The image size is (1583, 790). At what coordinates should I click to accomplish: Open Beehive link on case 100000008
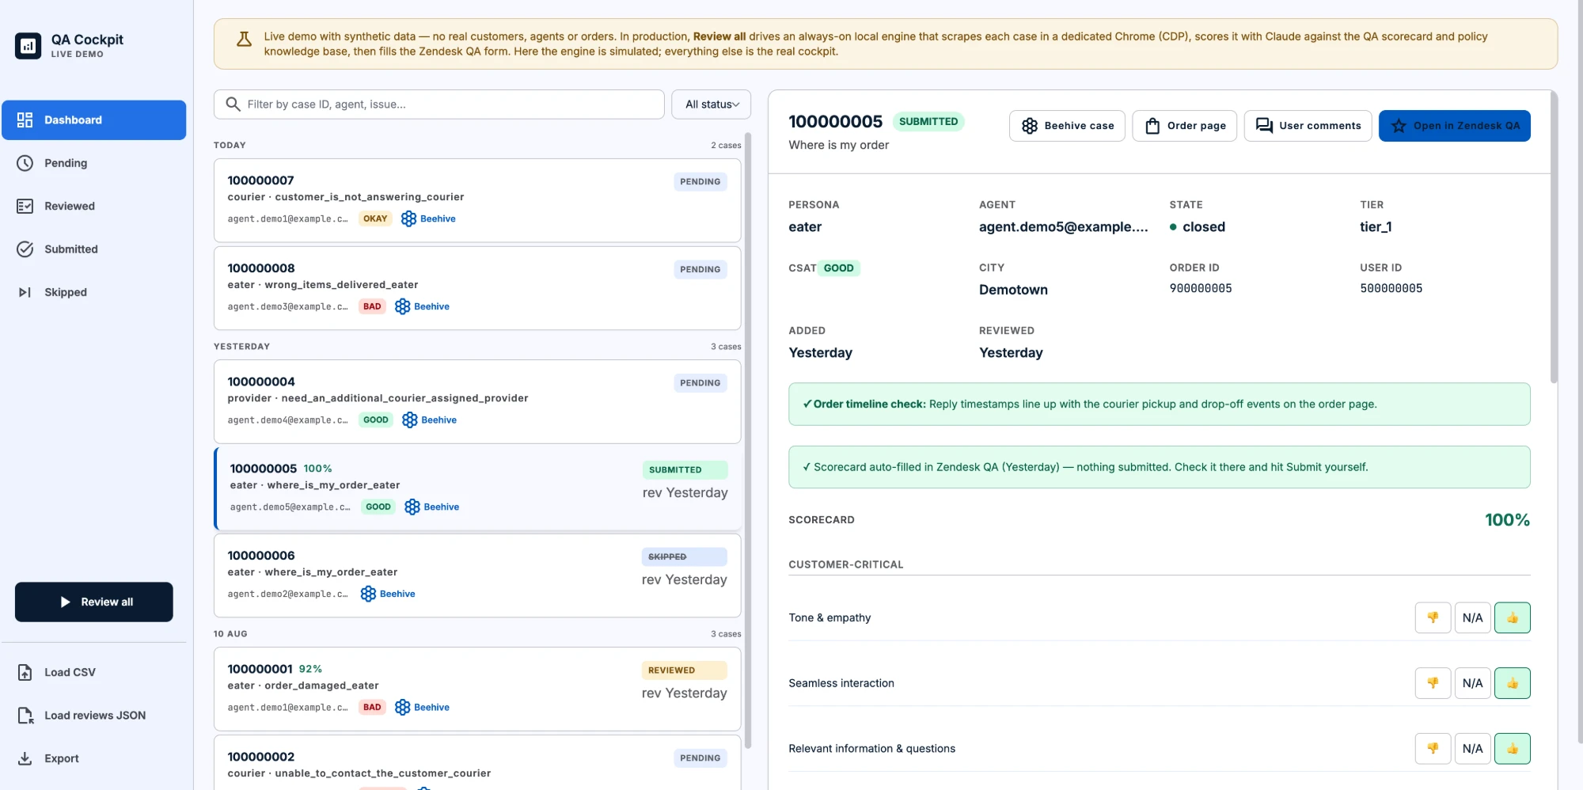[x=422, y=306]
